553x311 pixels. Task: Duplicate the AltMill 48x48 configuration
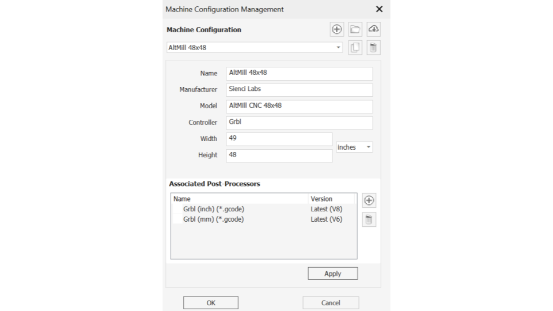pos(355,48)
